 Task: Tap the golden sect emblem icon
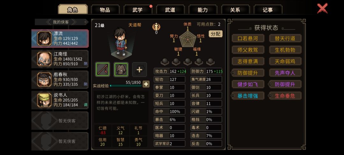pyautogui.click(x=156, y=27)
